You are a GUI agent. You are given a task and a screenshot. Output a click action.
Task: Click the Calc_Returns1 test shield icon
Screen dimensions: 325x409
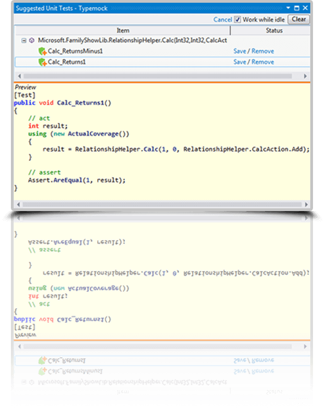click(x=42, y=62)
